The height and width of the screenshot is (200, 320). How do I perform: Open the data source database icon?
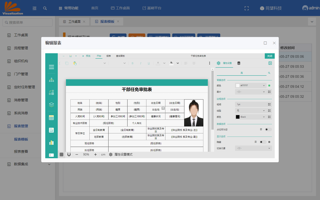pos(239,63)
